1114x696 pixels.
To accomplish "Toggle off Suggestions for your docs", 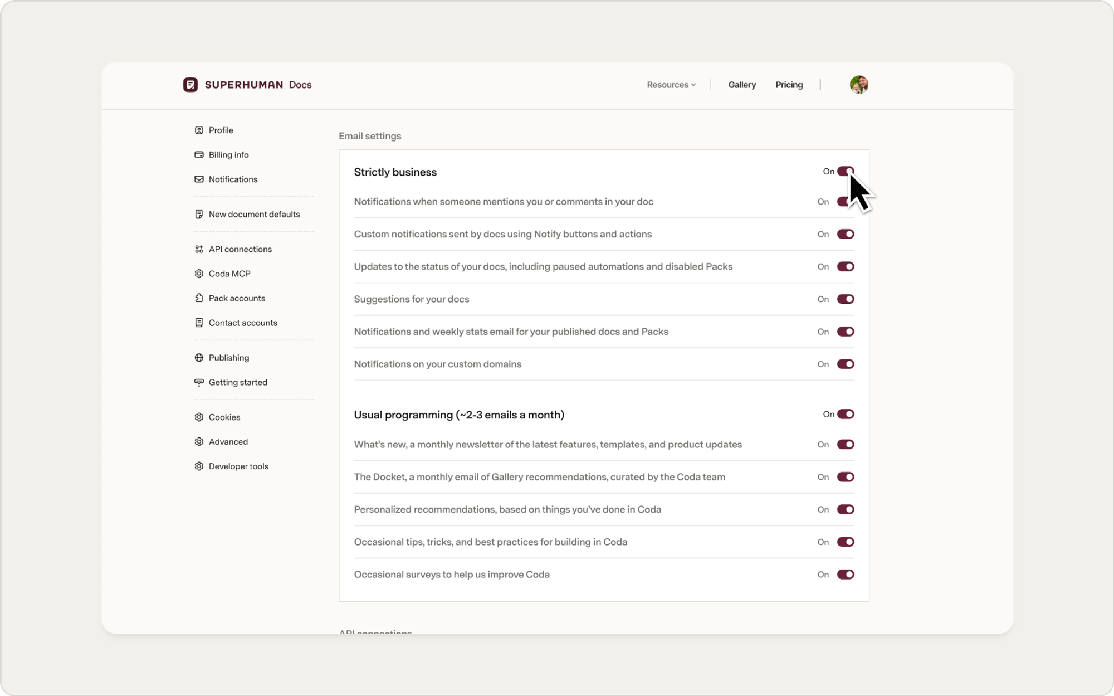I will 845,299.
